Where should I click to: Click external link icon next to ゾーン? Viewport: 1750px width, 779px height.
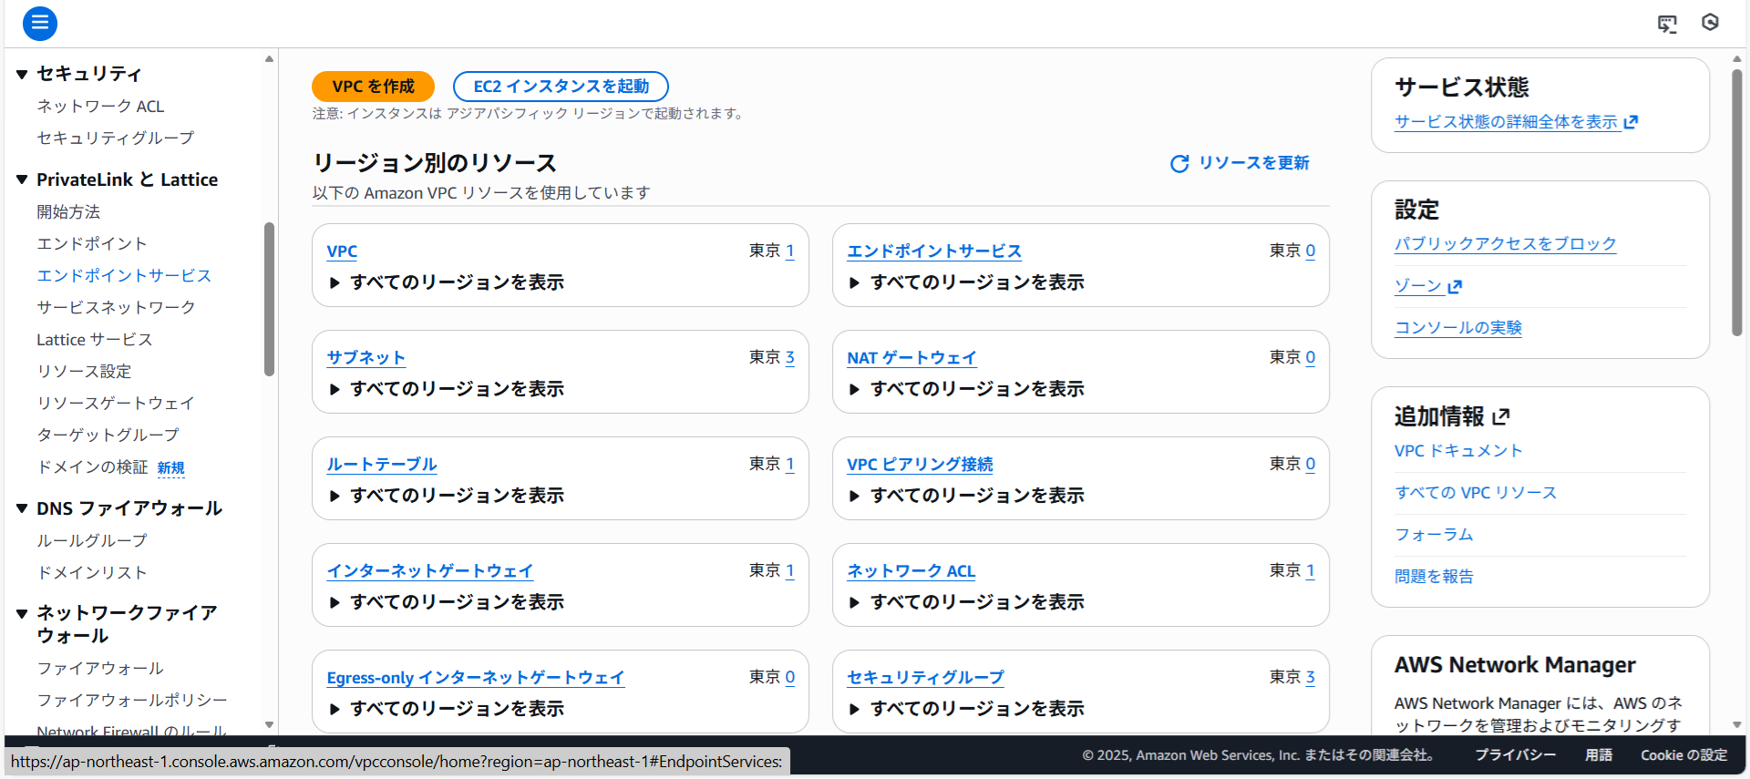[1455, 287]
